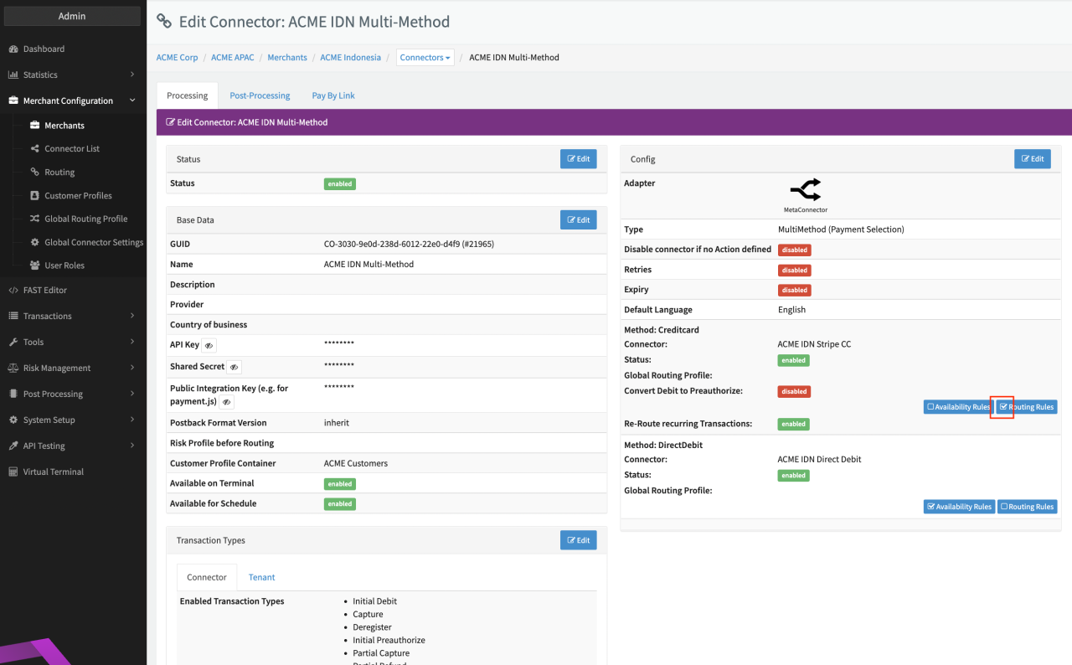
Task: Click the Global Routing Profile shuffle icon
Action: coord(34,219)
